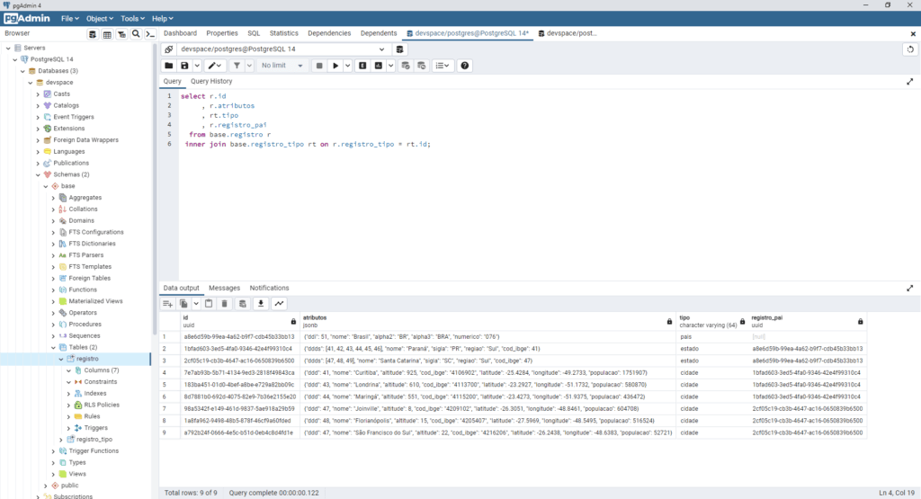This screenshot has height=499, width=921.
Task: Click the Explain Analyze icon
Action: [x=379, y=66]
